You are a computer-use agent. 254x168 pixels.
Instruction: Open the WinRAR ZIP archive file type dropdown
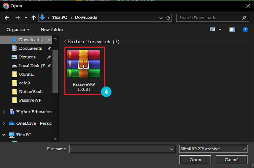[213, 149]
